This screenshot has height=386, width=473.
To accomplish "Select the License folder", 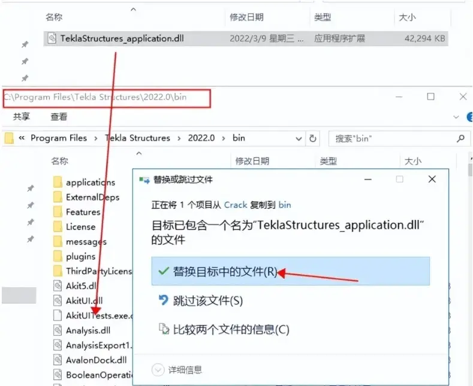I will [74, 227].
